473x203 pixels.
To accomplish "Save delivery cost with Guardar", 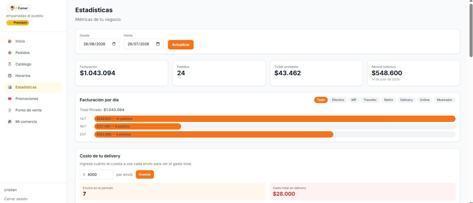I will click(145, 174).
